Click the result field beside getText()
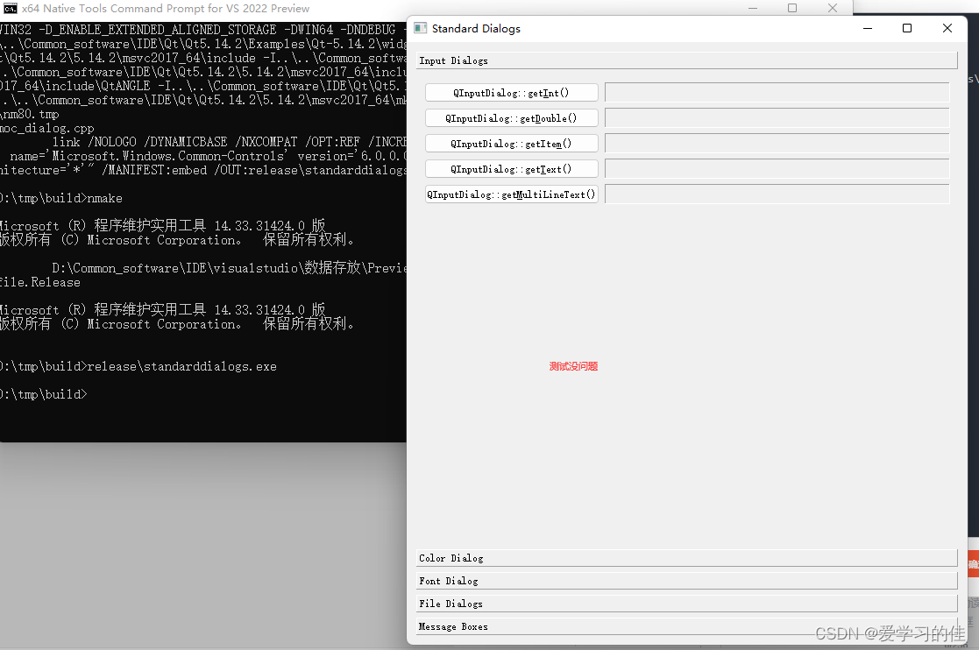Viewport: 979px width, 650px height. 777,169
